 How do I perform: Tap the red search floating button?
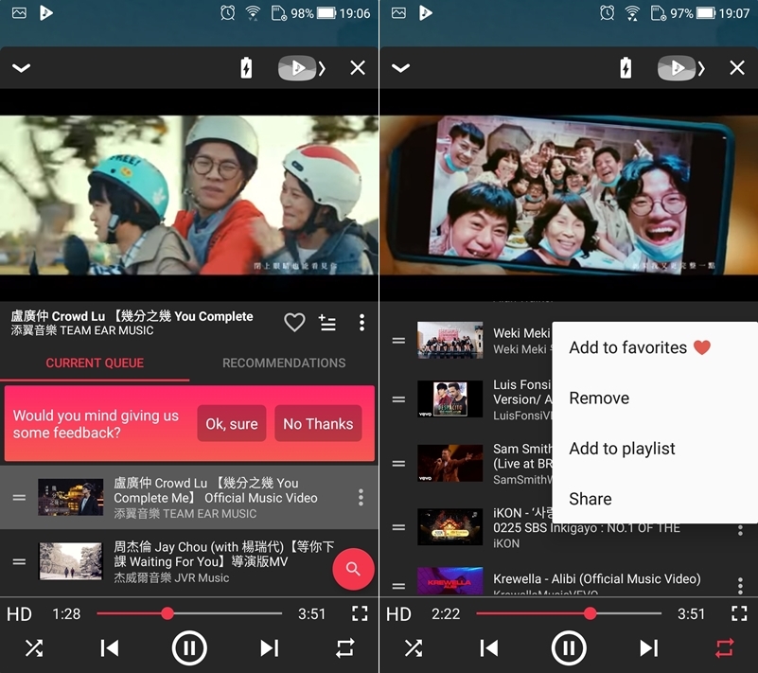coord(353,569)
